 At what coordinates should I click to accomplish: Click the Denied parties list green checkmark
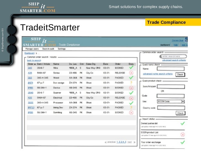tap(183, 123)
